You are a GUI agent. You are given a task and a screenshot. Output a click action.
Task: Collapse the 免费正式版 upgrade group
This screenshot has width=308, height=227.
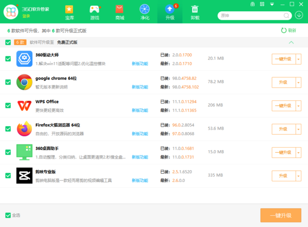click(x=292, y=42)
